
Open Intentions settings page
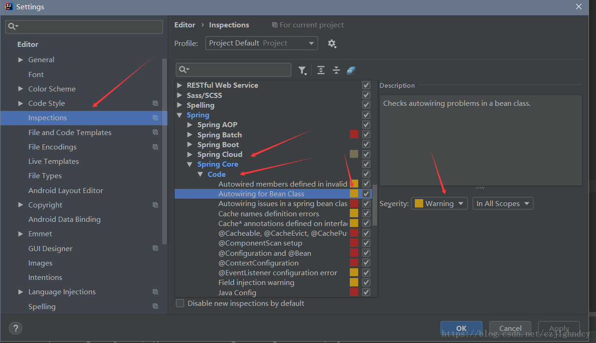pyautogui.click(x=45, y=278)
